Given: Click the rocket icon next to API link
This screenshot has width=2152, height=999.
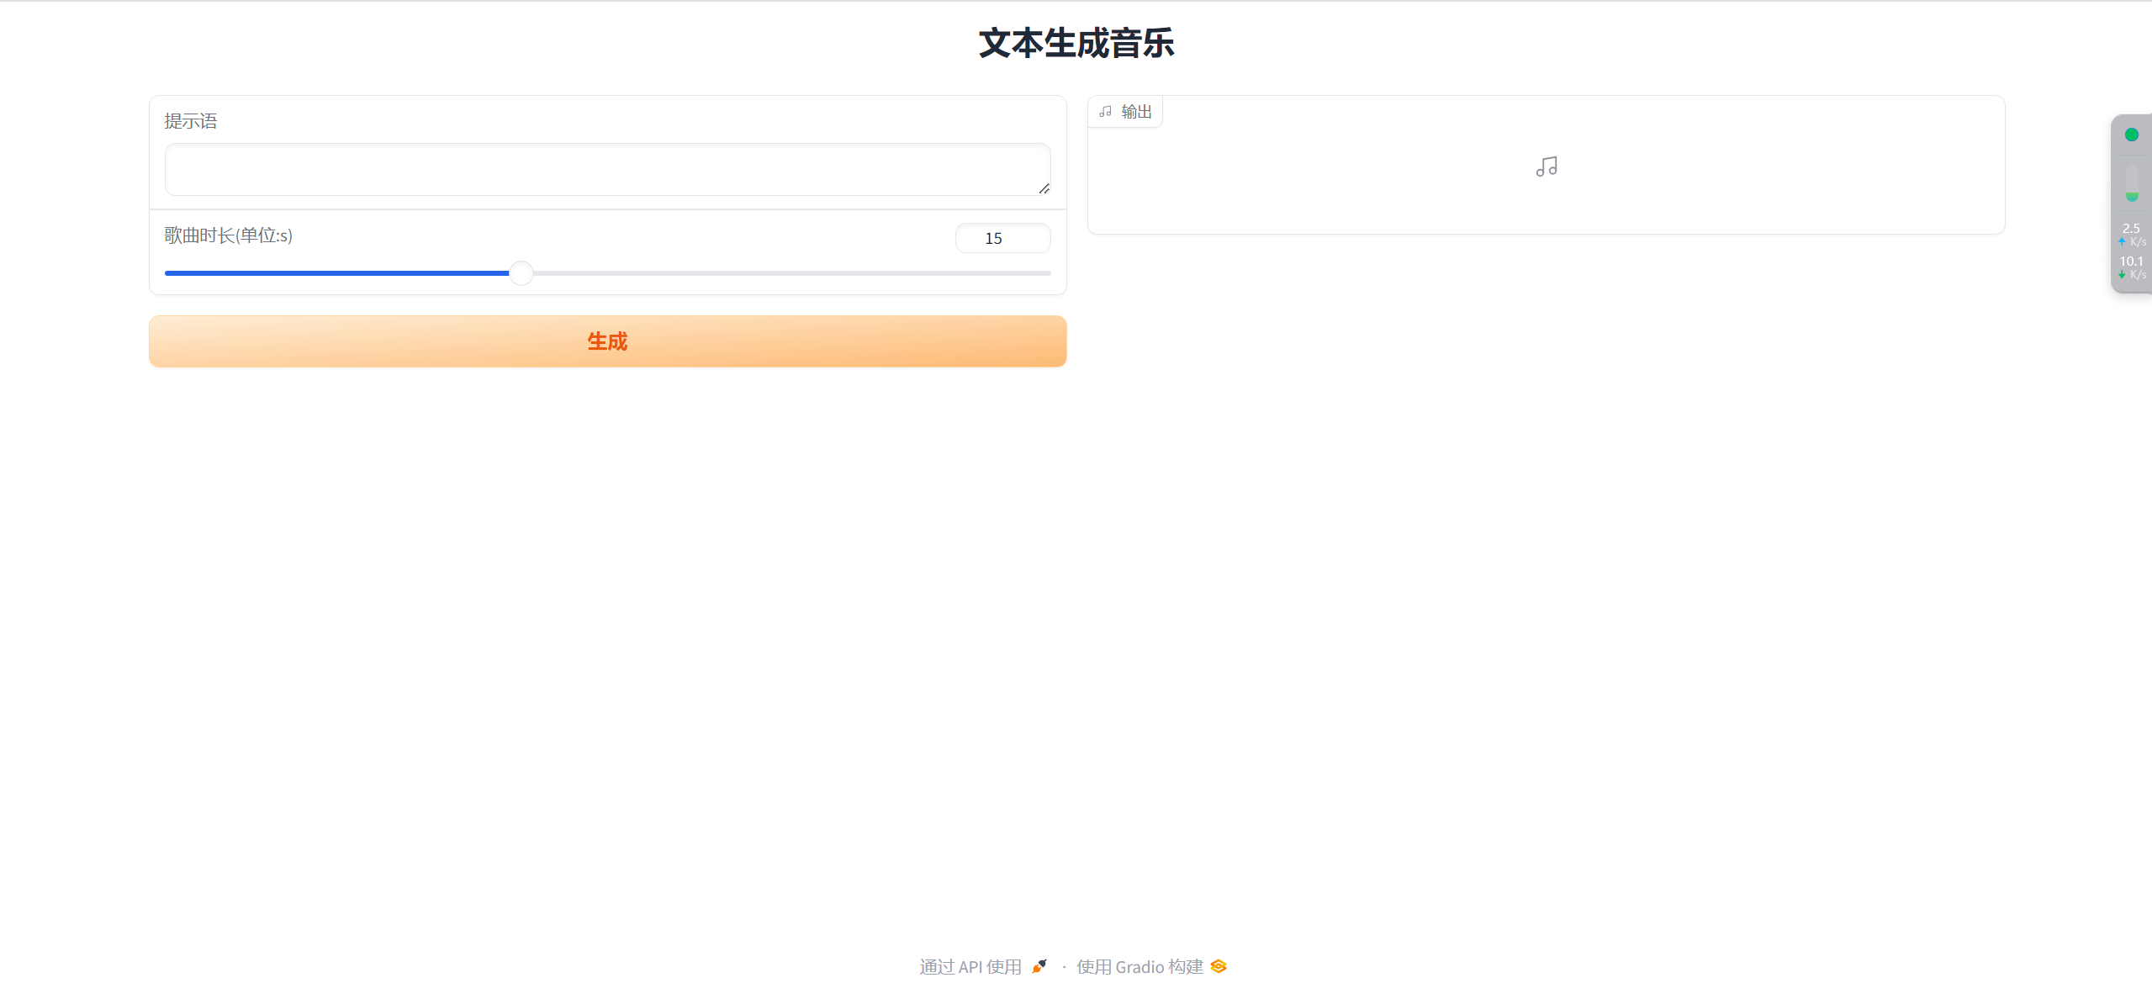Looking at the screenshot, I should point(1039,966).
